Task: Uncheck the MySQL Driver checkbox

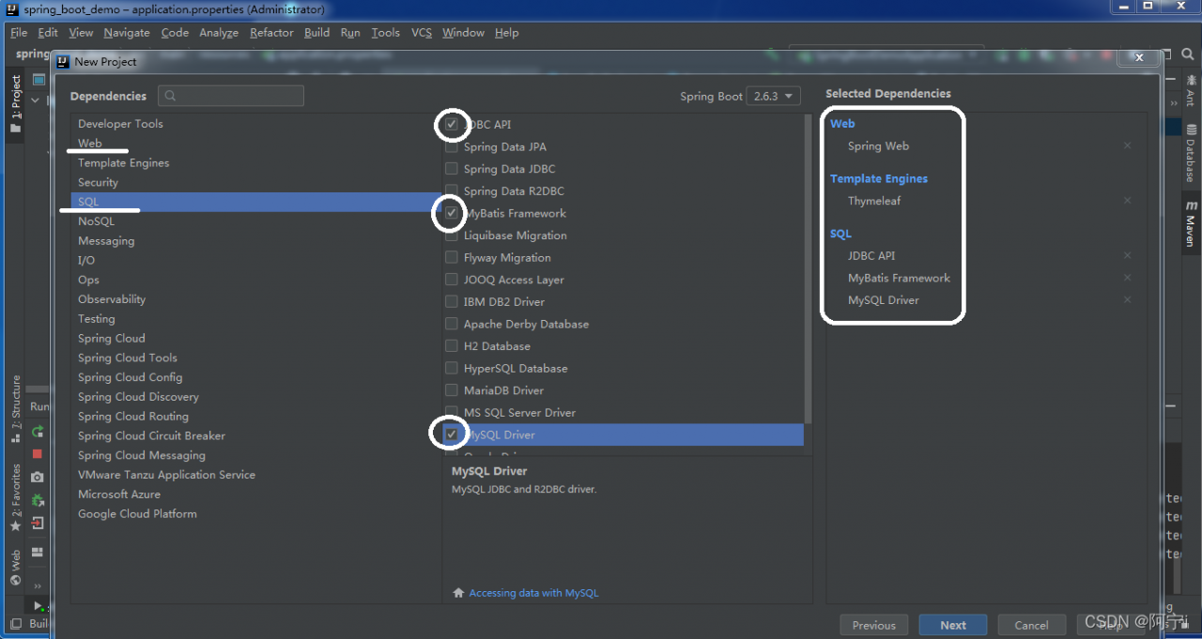Action: tap(452, 434)
